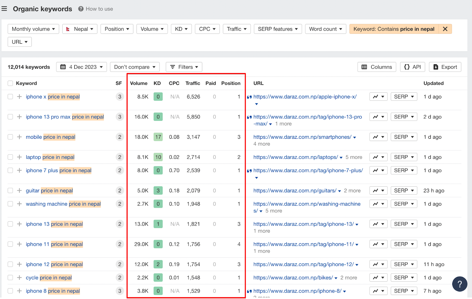The height and width of the screenshot is (299, 472).
Task: Add mobile price in nepal using plus icon
Action: (x=19, y=137)
